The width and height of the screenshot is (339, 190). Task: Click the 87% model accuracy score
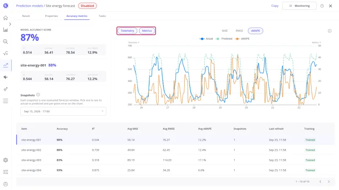coord(30,38)
